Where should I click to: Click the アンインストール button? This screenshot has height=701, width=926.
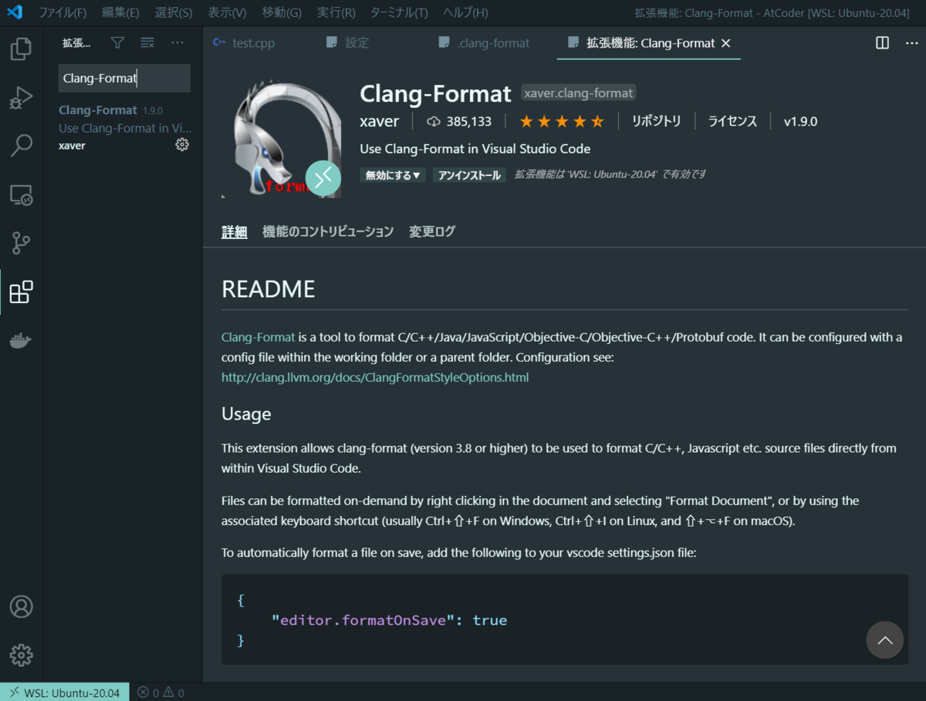pos(469,175)
